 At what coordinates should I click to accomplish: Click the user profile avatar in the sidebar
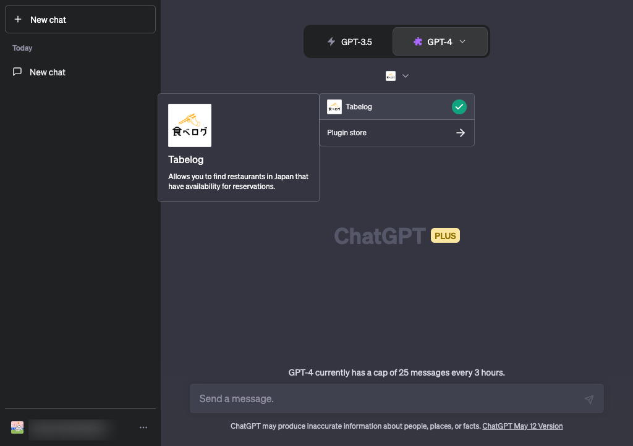click(17, 427)
